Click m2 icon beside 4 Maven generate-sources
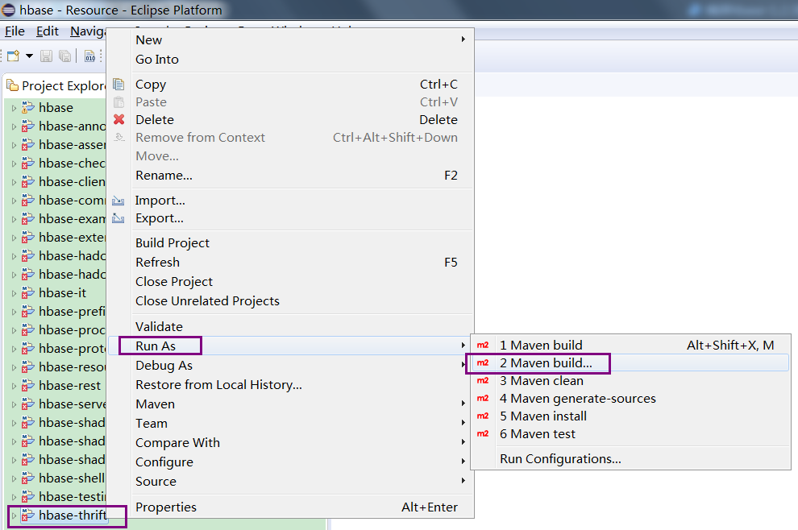Image resolution: width=798 pixels, height=530 pixels. tap(483, 398)
